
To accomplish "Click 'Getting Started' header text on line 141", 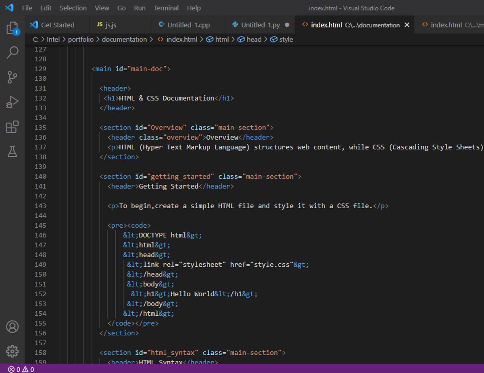I will (x=169, y=186).
